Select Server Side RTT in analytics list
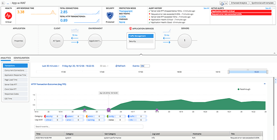Screen dimensions: 277x140 [x=15, y=84]
